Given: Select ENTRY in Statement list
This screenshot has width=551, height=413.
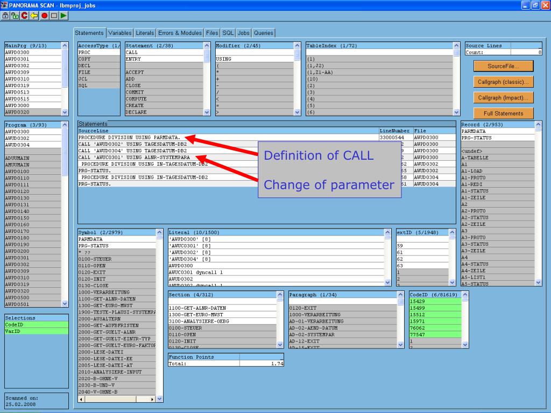Looking at the screenshot, I should pos(164,59).
